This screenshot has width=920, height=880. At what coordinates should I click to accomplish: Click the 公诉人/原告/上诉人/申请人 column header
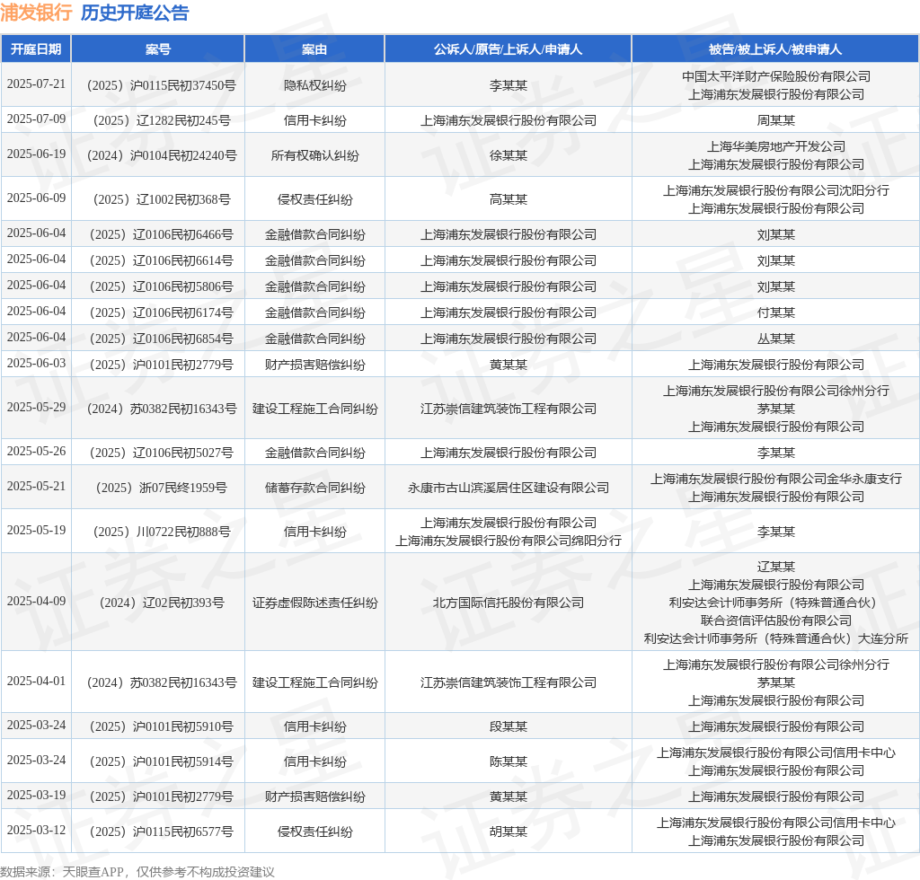point(509,49)
